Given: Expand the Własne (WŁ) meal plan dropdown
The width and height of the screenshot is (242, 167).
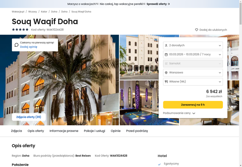Looking at the screenshot, I should click(193, 82).
